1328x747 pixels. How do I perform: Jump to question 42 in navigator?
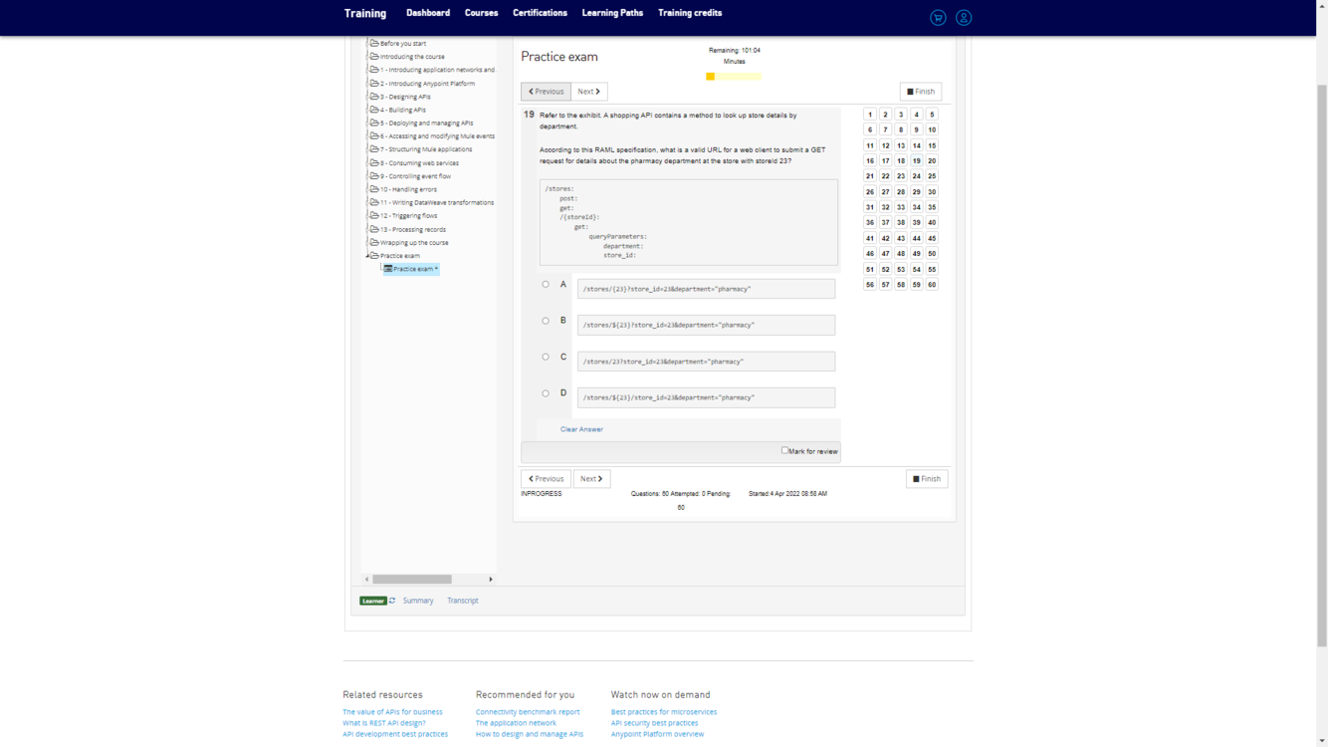click(x=885, y=238)
